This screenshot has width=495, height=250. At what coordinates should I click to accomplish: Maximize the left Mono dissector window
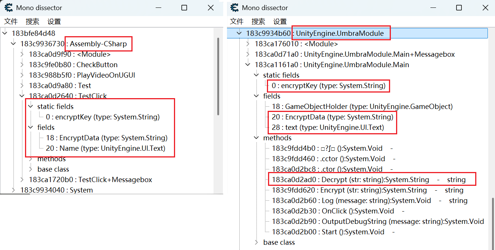[184, 8]
